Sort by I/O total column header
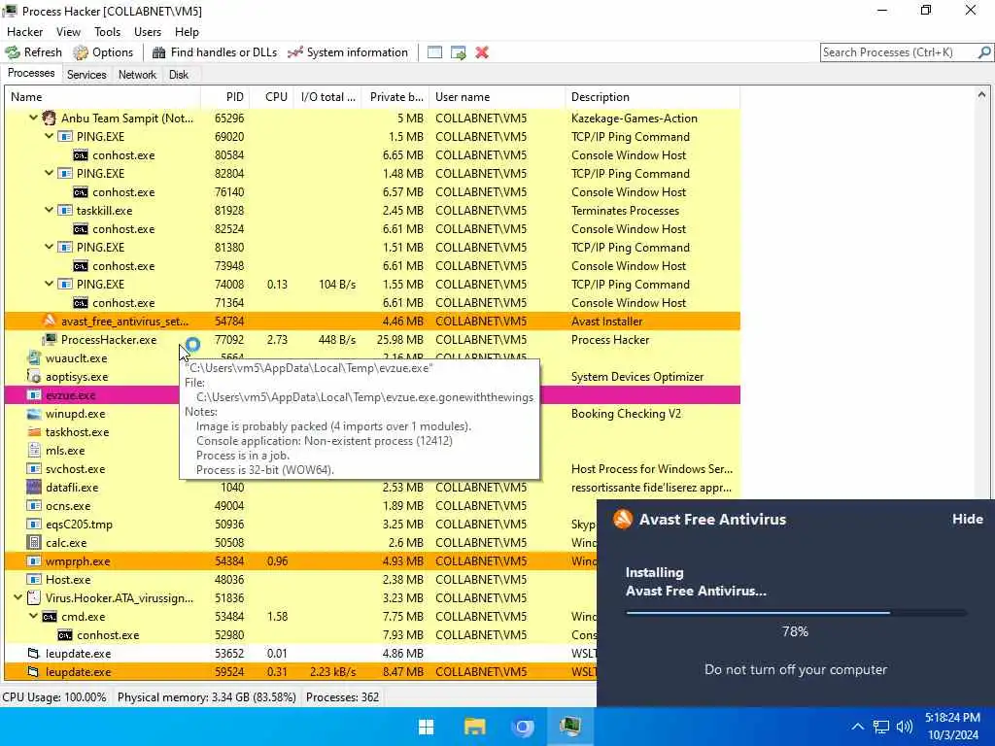The height and width of the screenshot is (746, 995). 327,97
